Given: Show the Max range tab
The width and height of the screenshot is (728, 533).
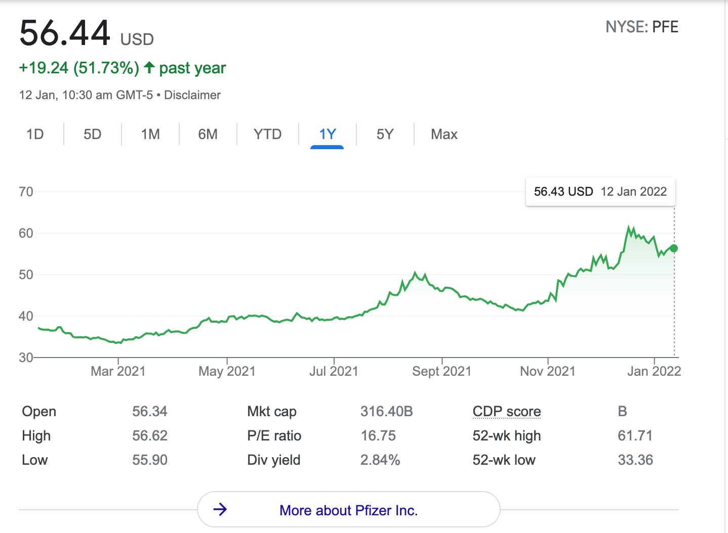Looking at the screenshot, I should click(444, 135).
